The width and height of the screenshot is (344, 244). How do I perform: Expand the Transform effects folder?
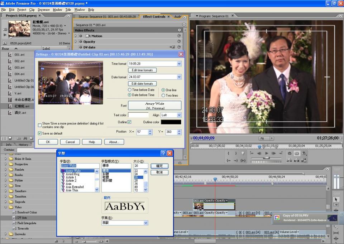pyautogui.click(x=6, y=191)
